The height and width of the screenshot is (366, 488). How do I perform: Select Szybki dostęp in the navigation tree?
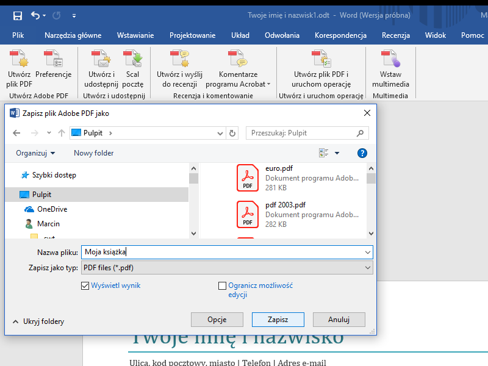[54, 175]
